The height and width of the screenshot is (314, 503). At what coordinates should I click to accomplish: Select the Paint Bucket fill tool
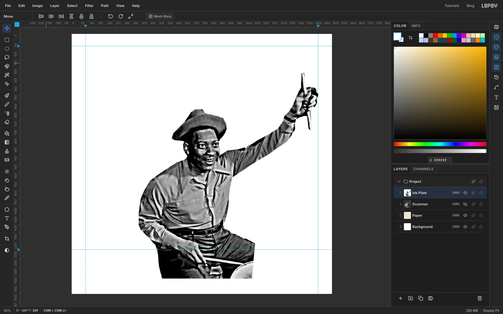[x=7, y=133]
